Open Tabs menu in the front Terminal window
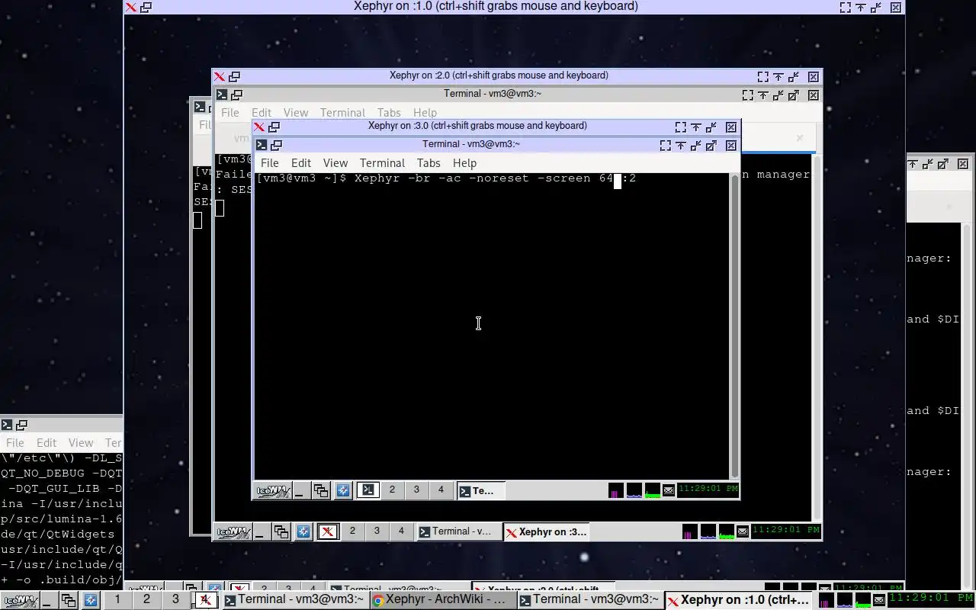This screenshot has height=610, width=976. [x=429, y=163]
